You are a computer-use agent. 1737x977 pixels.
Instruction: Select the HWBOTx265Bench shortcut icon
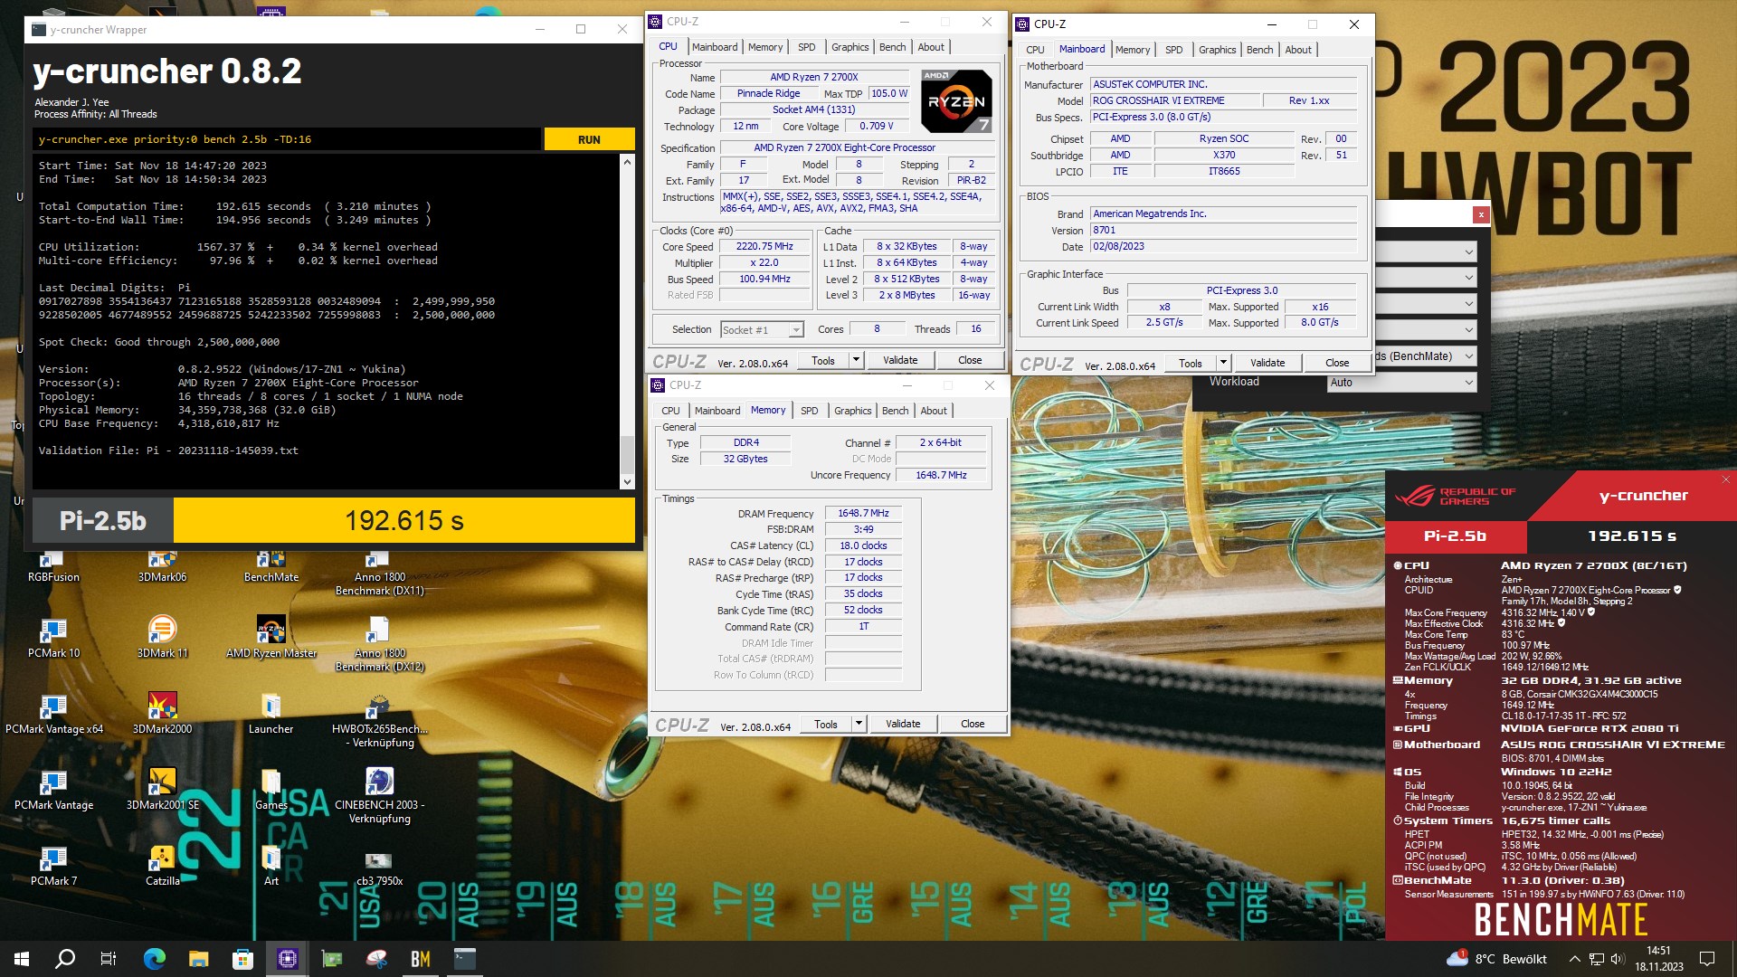(379, 721)
